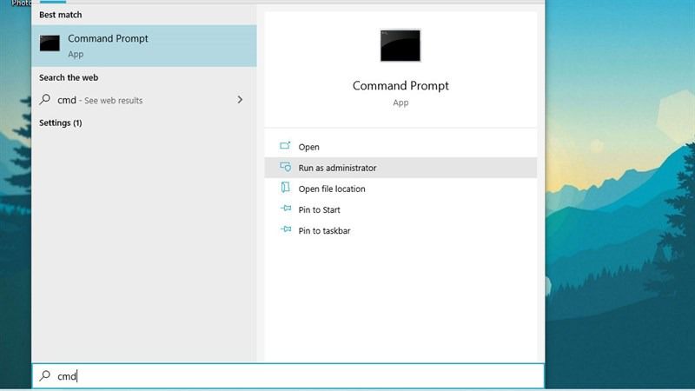Click the Open file location icon

coord(286,188)
